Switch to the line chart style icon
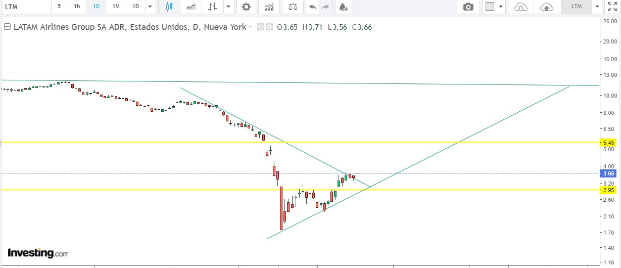Screen dimensions: 621x268 (191, 7)
